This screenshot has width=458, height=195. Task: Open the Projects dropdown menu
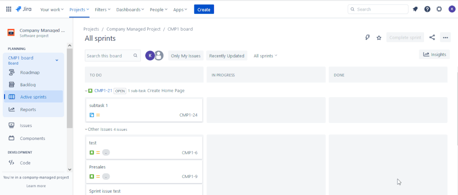tap(79, 10)
